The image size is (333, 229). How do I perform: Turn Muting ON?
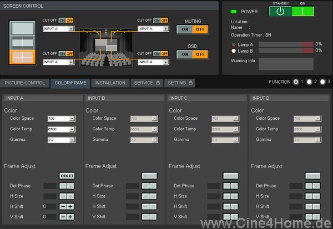[x=184, y=29]
